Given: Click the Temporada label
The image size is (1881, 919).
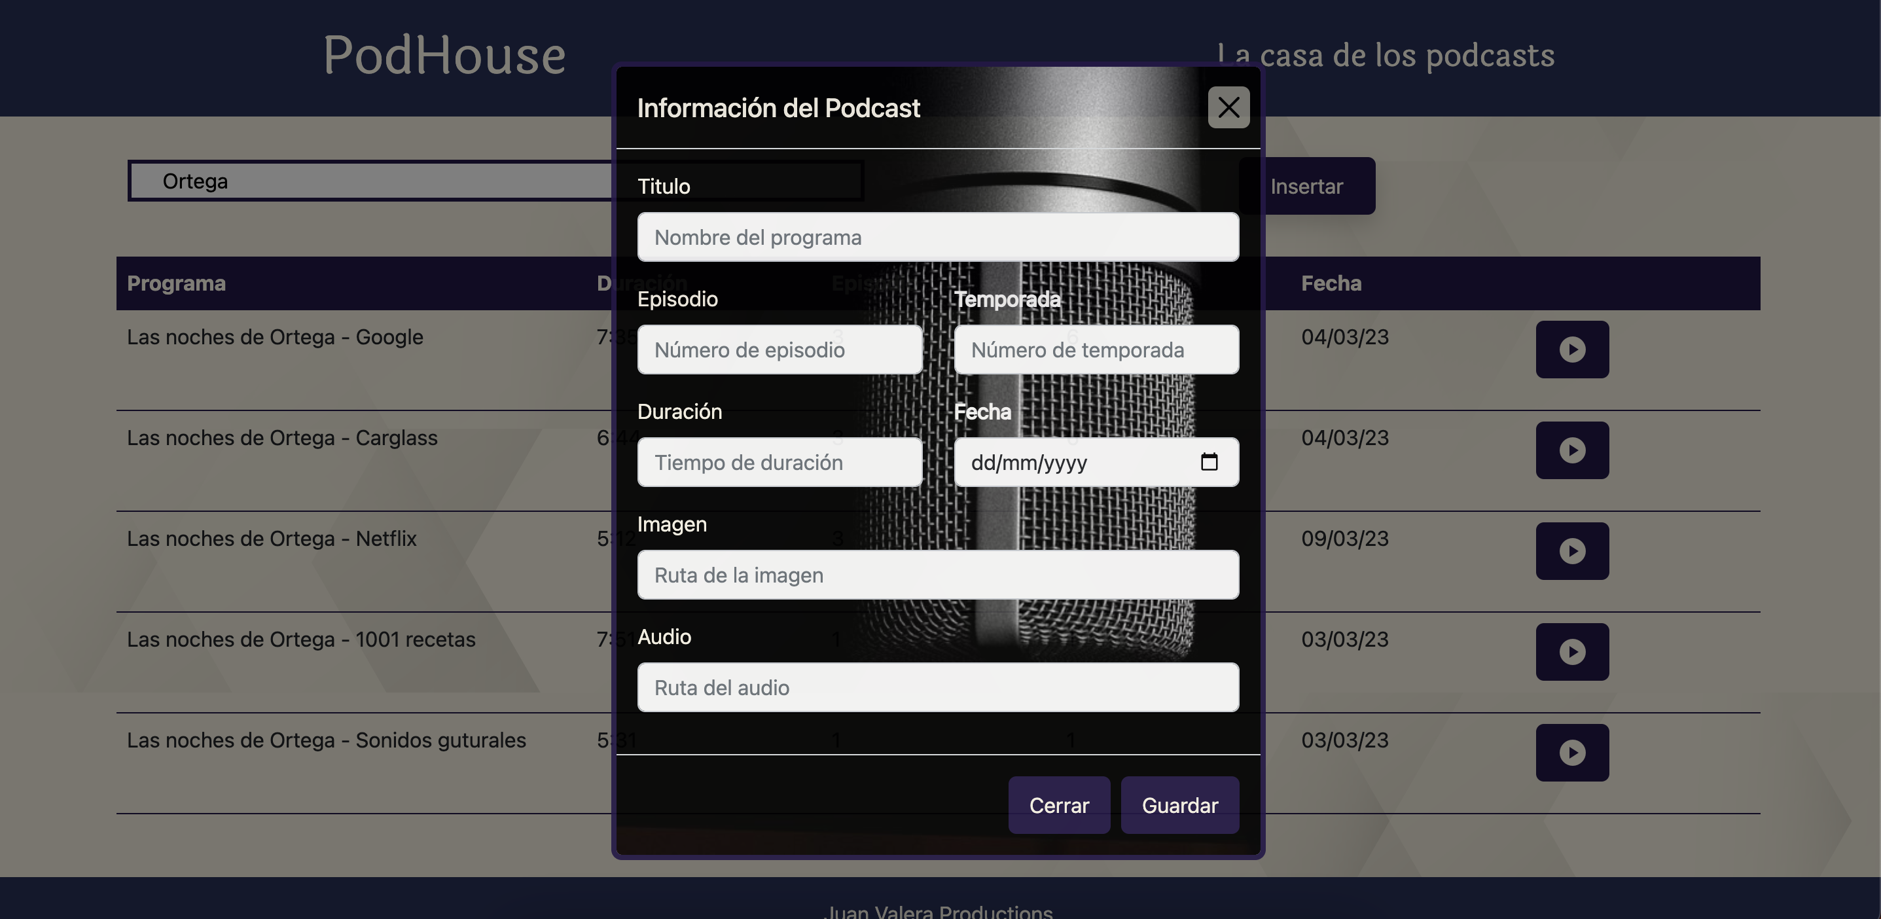Looking at the screenshot, I should [1007, 298].
